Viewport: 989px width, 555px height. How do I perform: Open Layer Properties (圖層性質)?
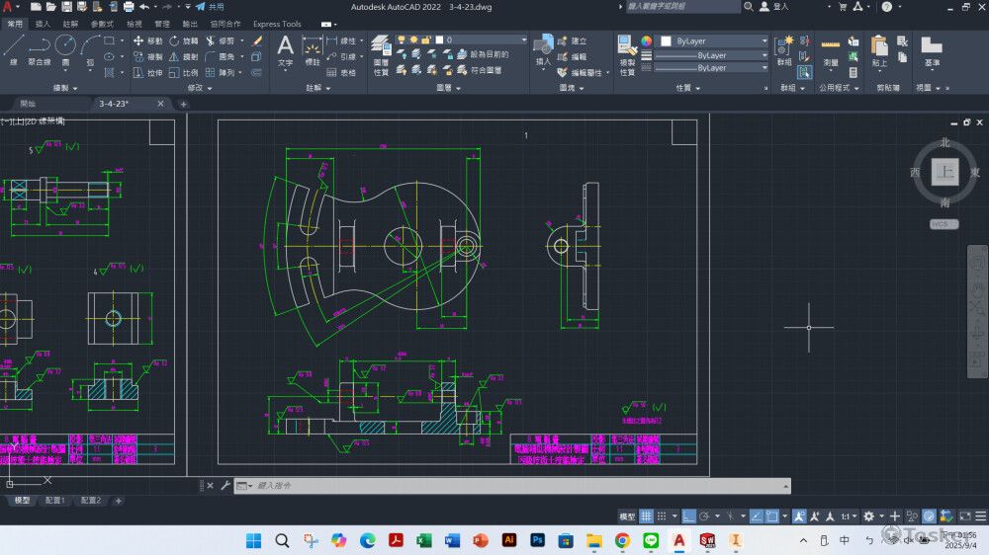[381, 55]
